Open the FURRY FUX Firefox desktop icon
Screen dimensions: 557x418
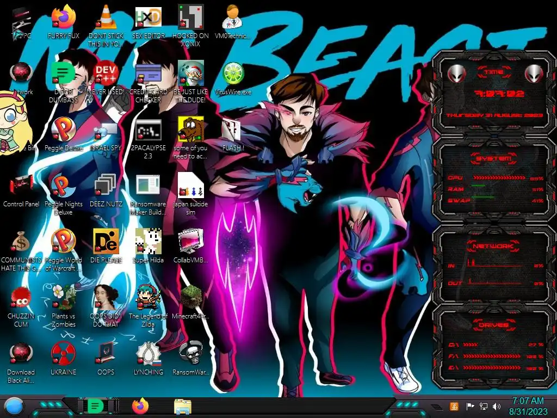pyautogui.click(x=63, y=17)
